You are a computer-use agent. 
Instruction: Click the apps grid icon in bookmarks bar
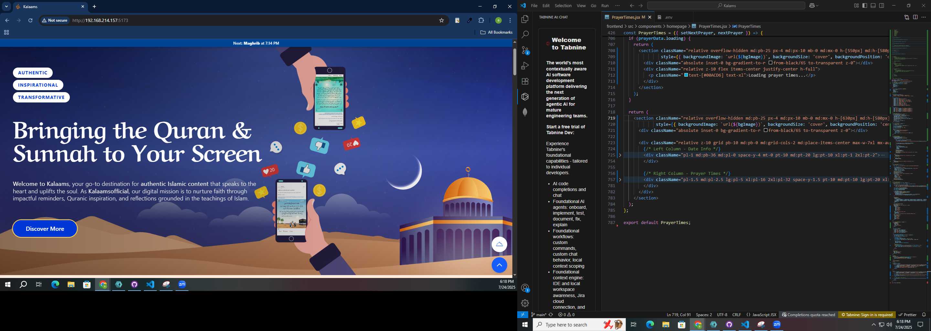6,33
